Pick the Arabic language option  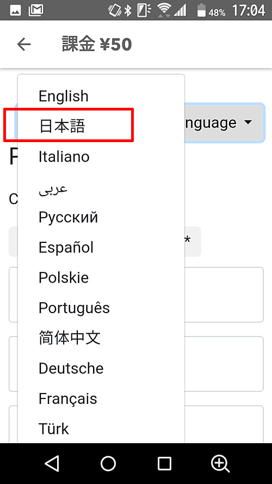click(x=101, y=188)
